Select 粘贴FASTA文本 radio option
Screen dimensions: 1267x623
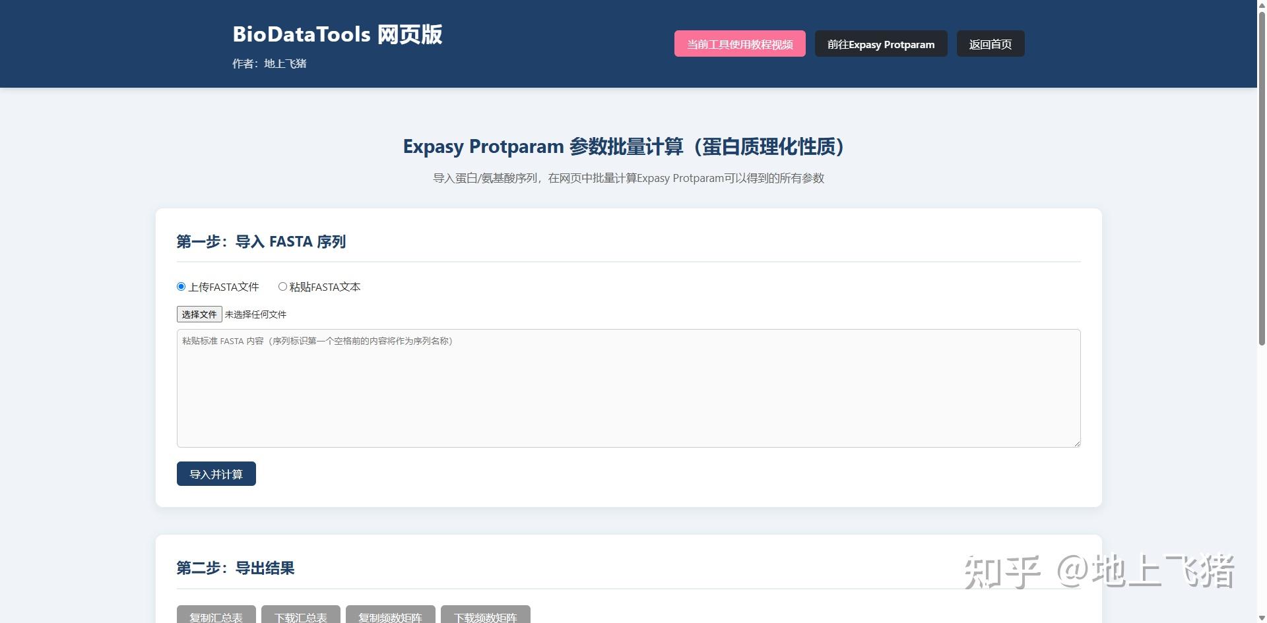click(x=282, y=286)
